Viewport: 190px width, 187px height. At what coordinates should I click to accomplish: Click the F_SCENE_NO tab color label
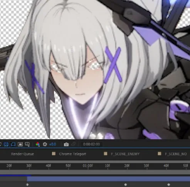coord(160,154)
